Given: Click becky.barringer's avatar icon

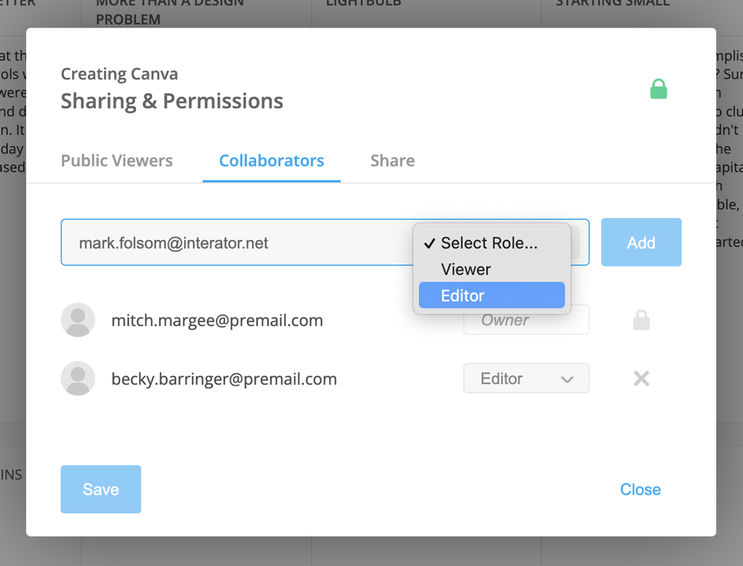Looking at the screenshot, I should click(x=78, y=378).
